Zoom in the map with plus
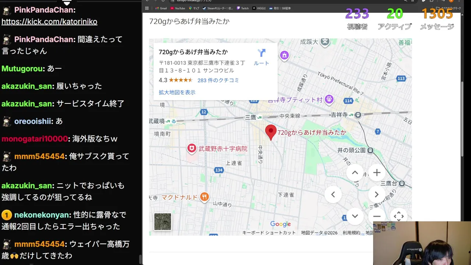Image resolution: width=471 pixels, height=265 pixels. [x=376, y=173]
